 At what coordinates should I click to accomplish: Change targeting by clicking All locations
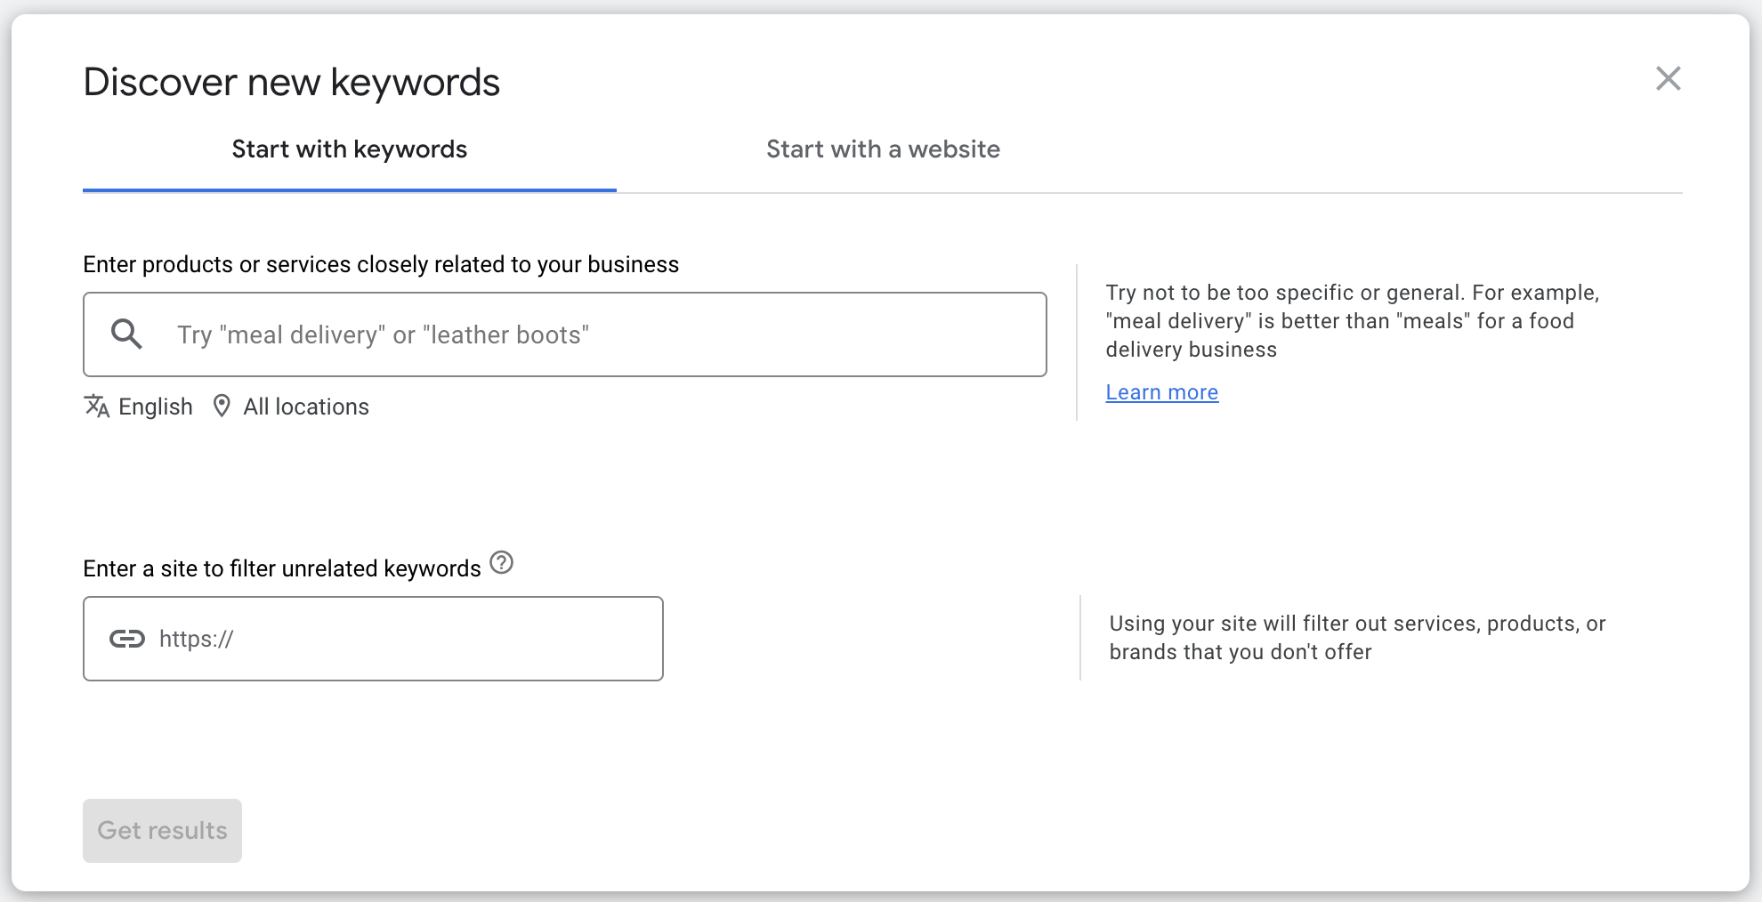[x=305, y=407]
